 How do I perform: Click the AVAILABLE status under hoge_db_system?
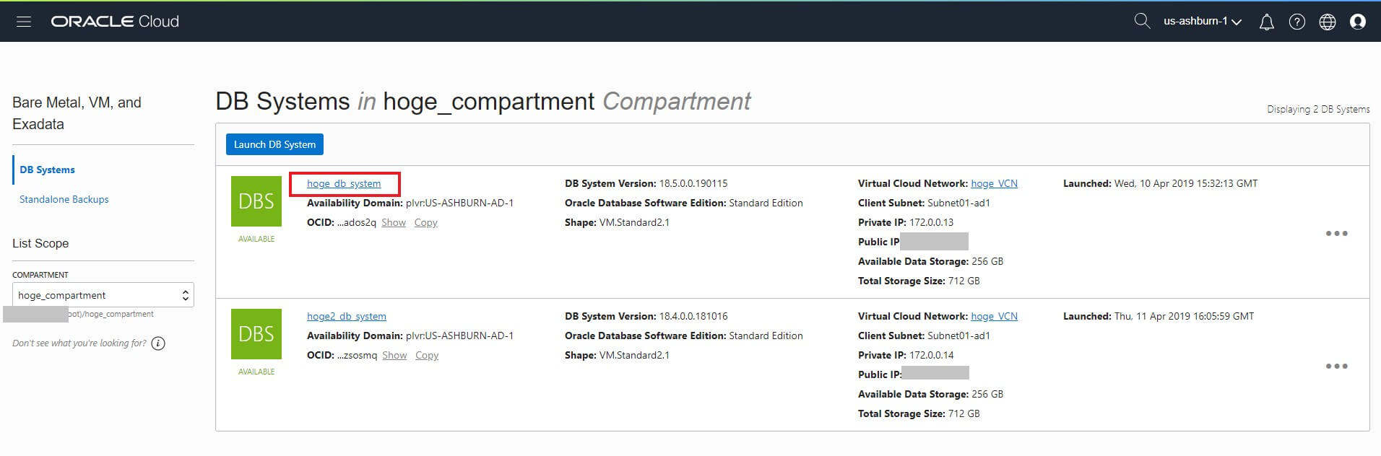click(x=256, y=239)
